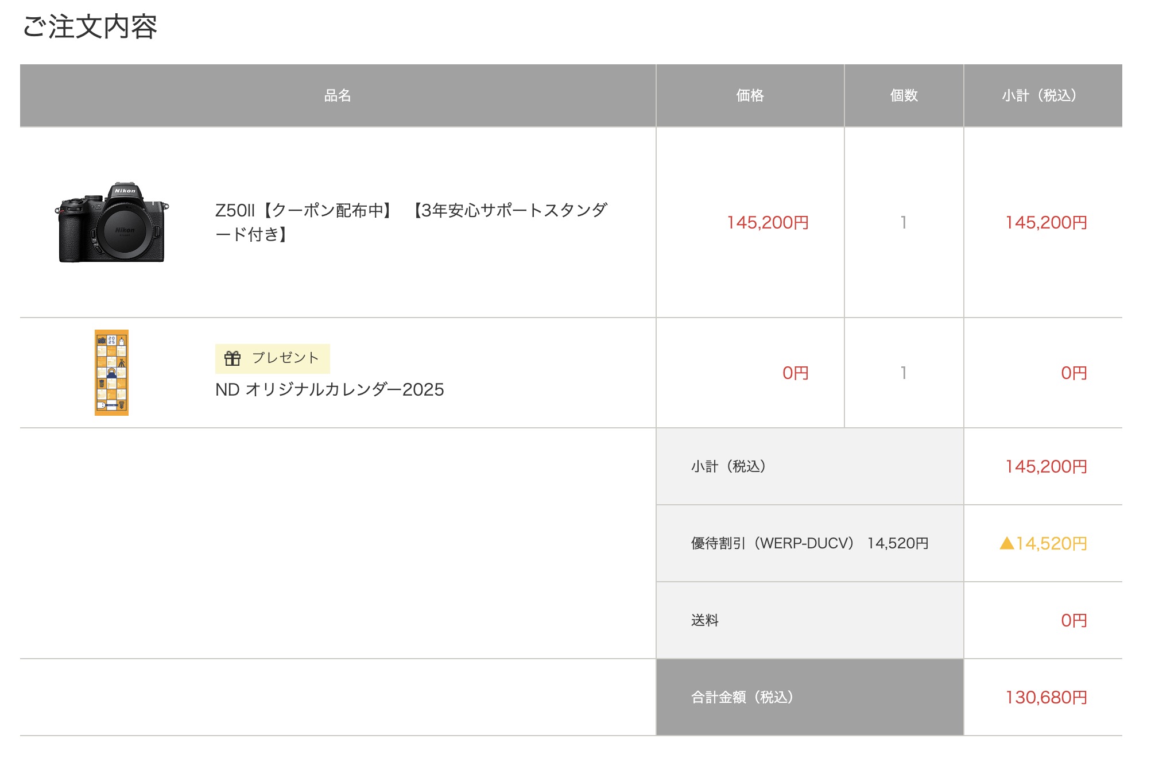Click the orange discount triangle icon
Viewport: 1155px width, 758px height.
tap(1006, 543)
